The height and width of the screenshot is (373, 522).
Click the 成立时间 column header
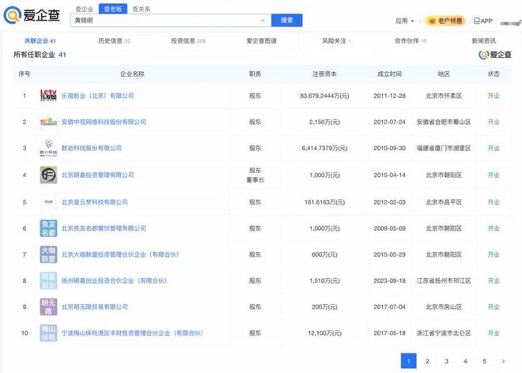point(389,73)
